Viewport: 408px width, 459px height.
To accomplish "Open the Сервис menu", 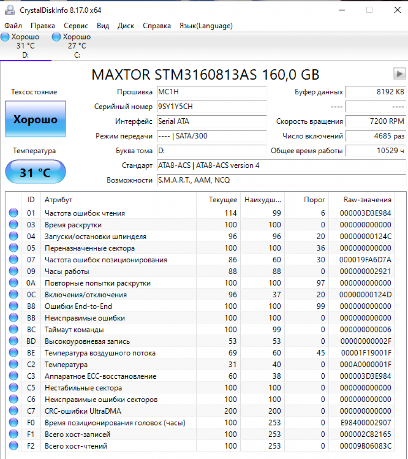I will click(76, 26).
